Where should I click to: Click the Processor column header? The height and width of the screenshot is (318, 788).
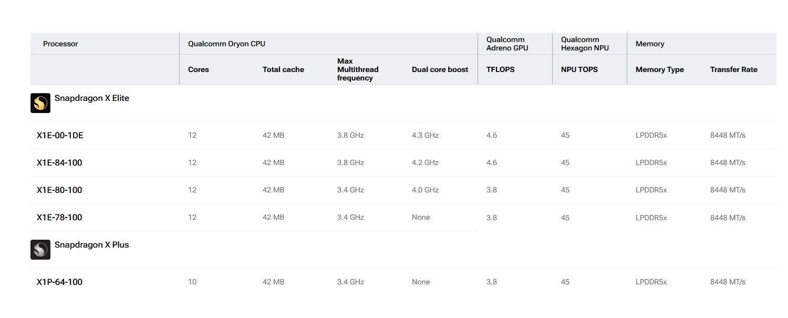click(x=60, y=44)
